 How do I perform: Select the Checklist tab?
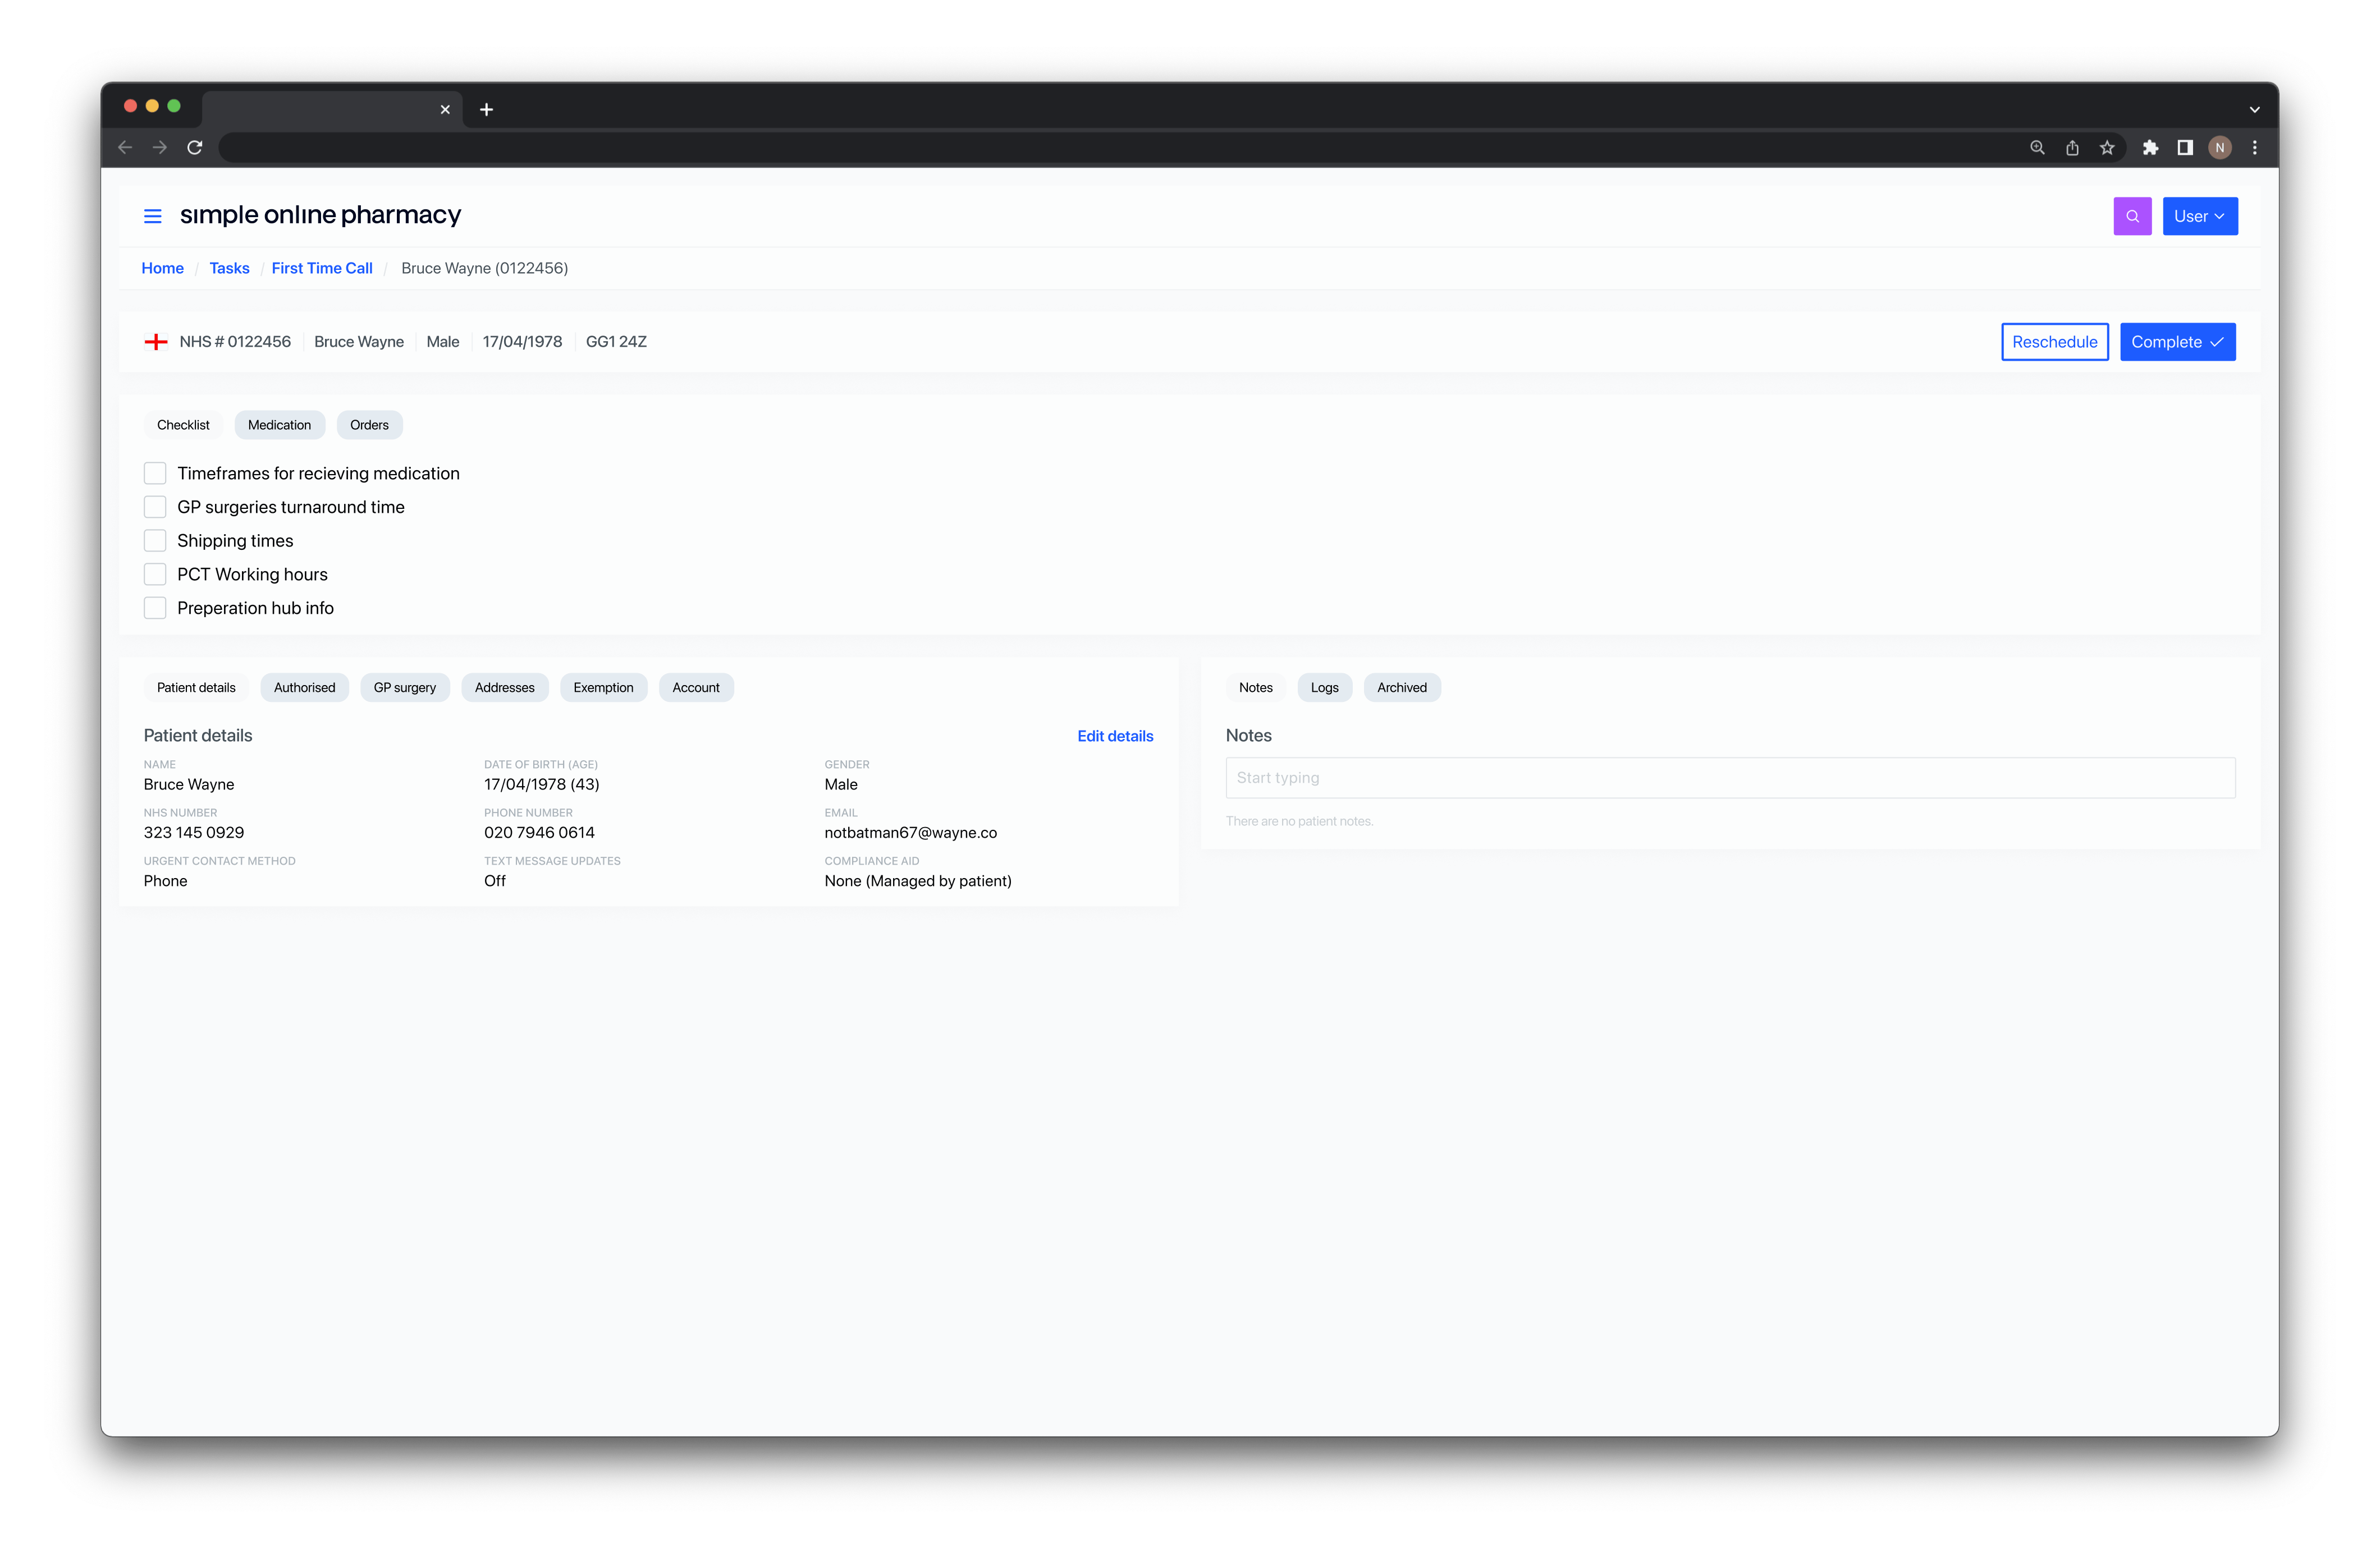click(x=183, y=425)
